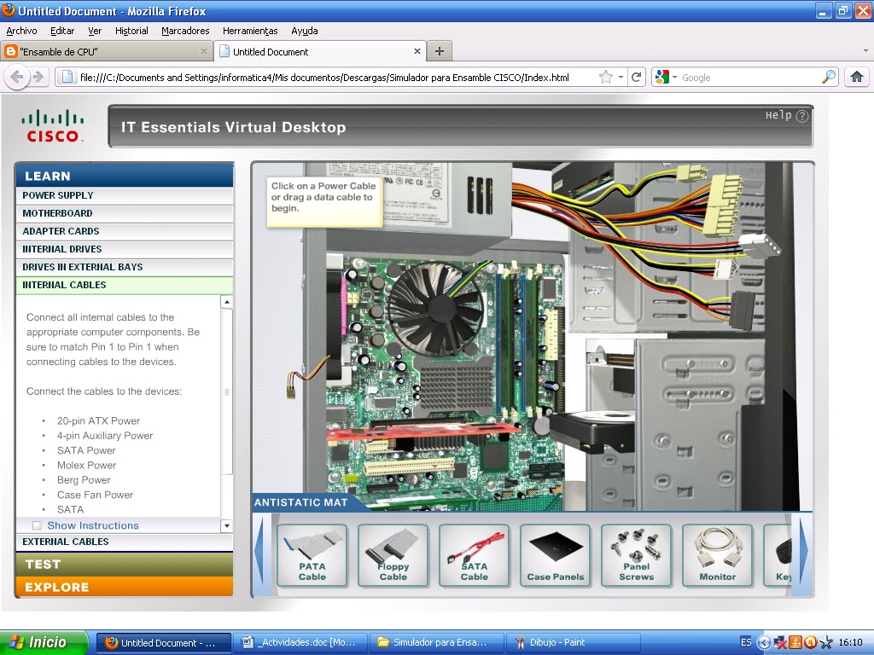This screenshot has height=655, width=874.
Task: Click the Firefox Home icon
Action: (x=857, y=76)
